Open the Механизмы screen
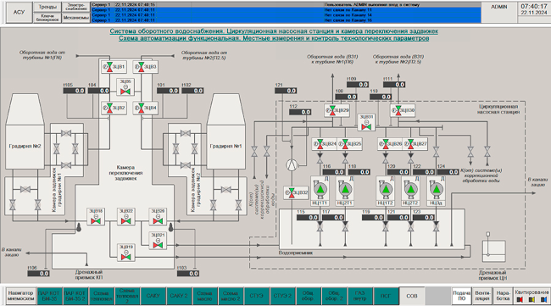 [76, 18]
